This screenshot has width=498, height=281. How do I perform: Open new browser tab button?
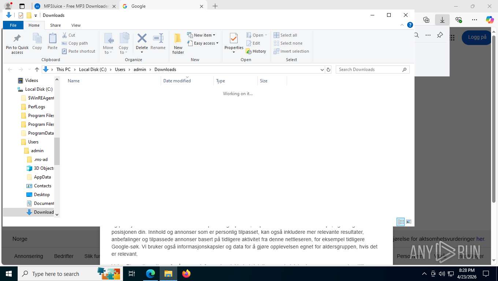click(x=215, y=6)
